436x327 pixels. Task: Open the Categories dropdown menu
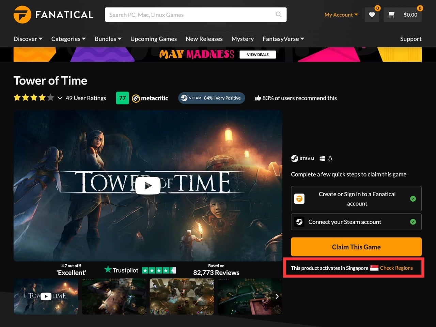pos(68,39)
